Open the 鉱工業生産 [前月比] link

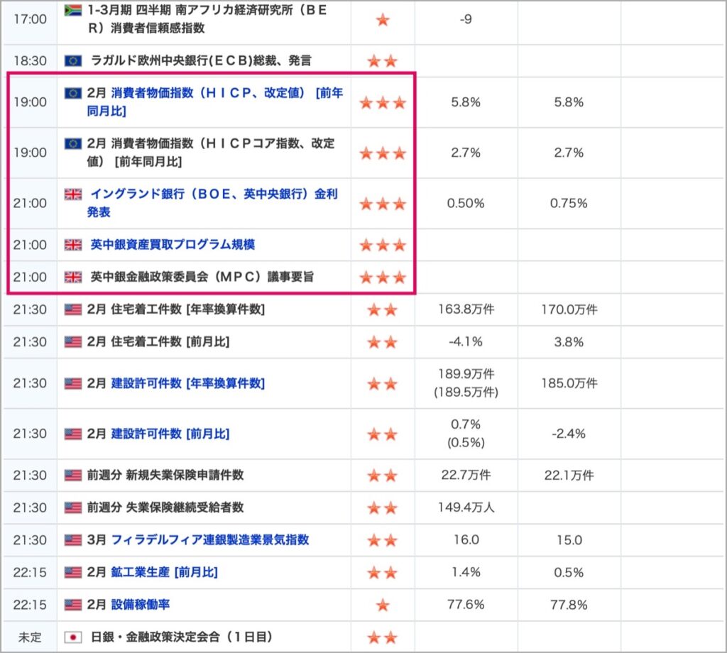click(x=164, y=572)
